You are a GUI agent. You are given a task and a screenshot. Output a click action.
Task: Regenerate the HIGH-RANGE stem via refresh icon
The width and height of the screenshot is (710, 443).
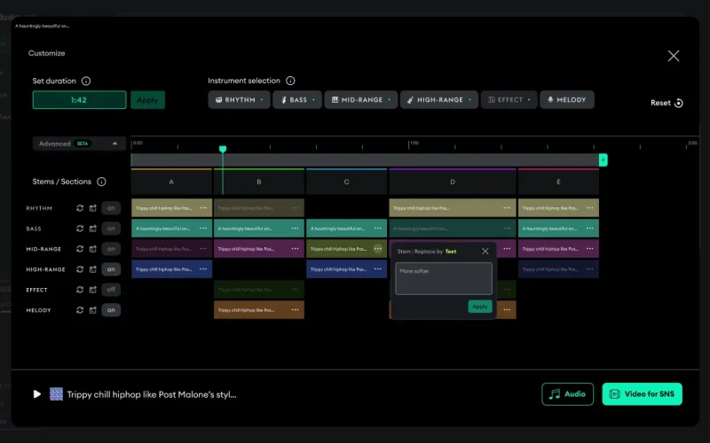(80, 269)
